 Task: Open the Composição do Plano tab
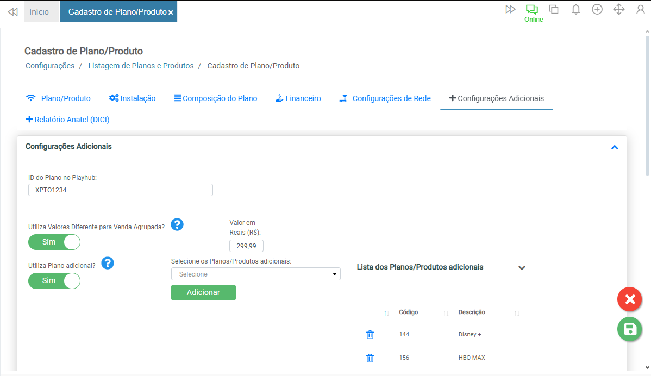pyautogui.click(x=215, y=98)
